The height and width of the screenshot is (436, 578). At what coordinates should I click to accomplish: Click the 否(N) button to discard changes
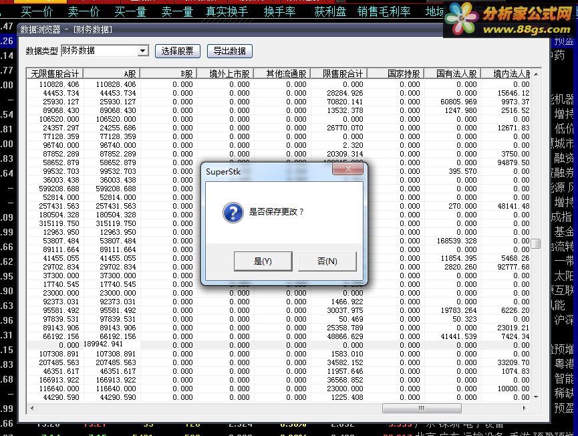point(327,261)
